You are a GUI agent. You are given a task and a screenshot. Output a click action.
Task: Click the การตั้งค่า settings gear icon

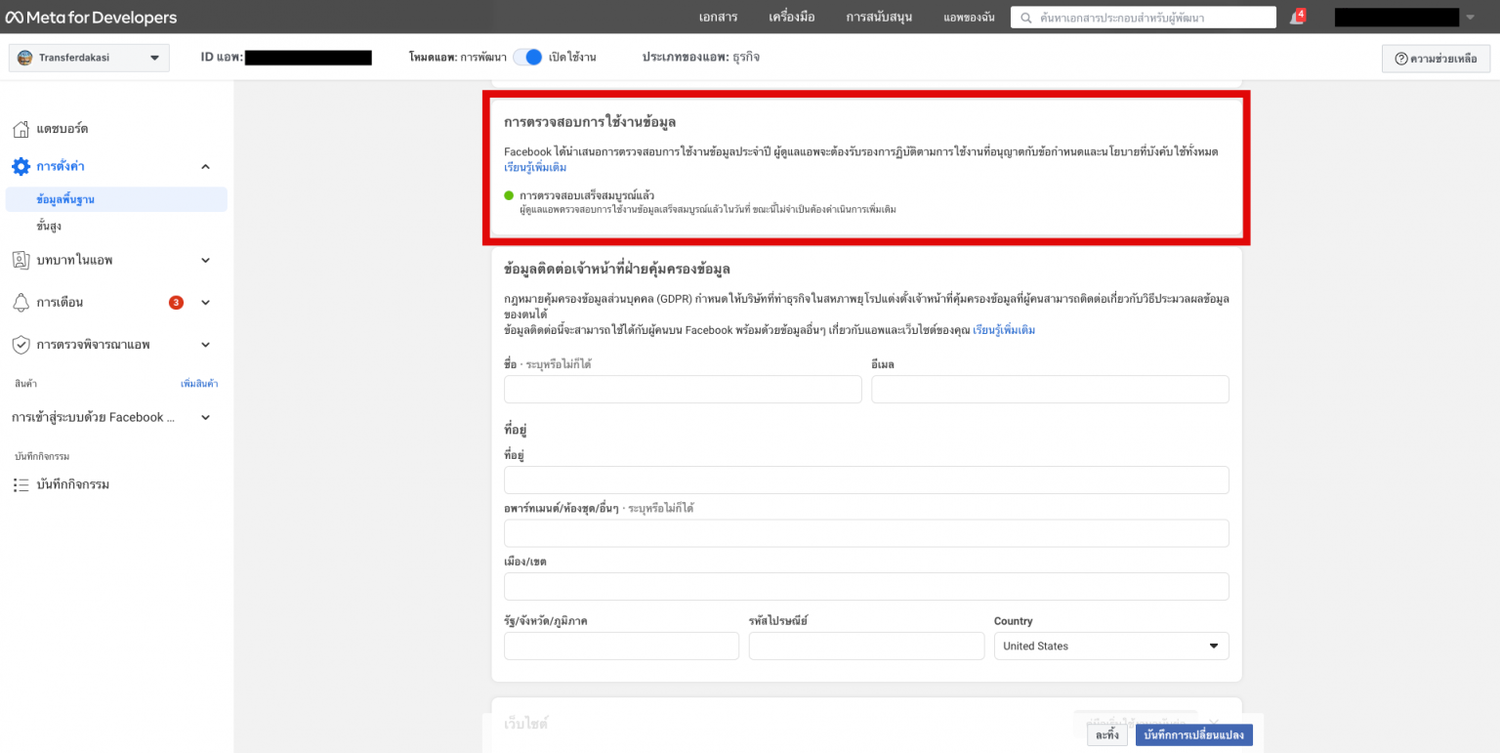point(21,166)
